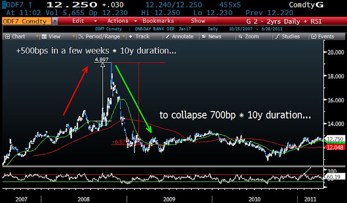
Task: Open the Edit menu dropdown arrow
Action: [x=95, y=21]
